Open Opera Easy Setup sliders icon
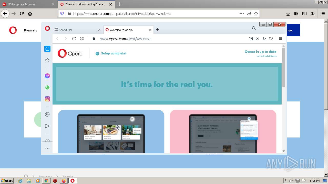The image size is (328, 184). [280, 39]
